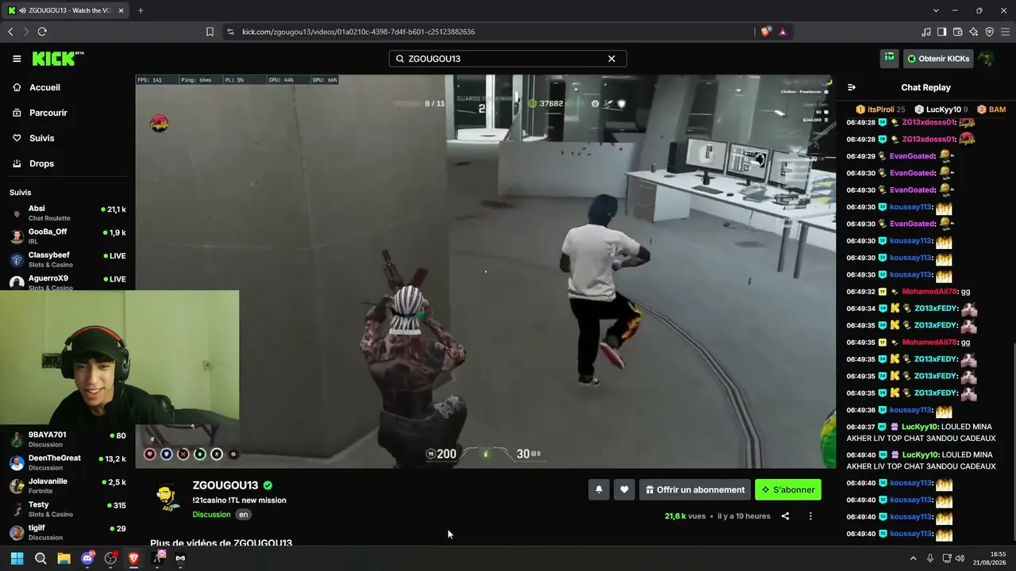Open the user profile avatar menu
The image size is (1016, 571).
coord(986,59)
